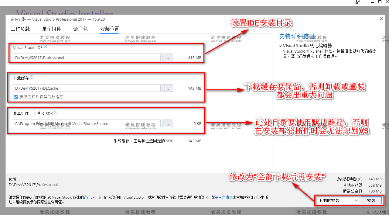Click the info icon beside 下载缓存
389x215 pixels.
pos(32,77)
